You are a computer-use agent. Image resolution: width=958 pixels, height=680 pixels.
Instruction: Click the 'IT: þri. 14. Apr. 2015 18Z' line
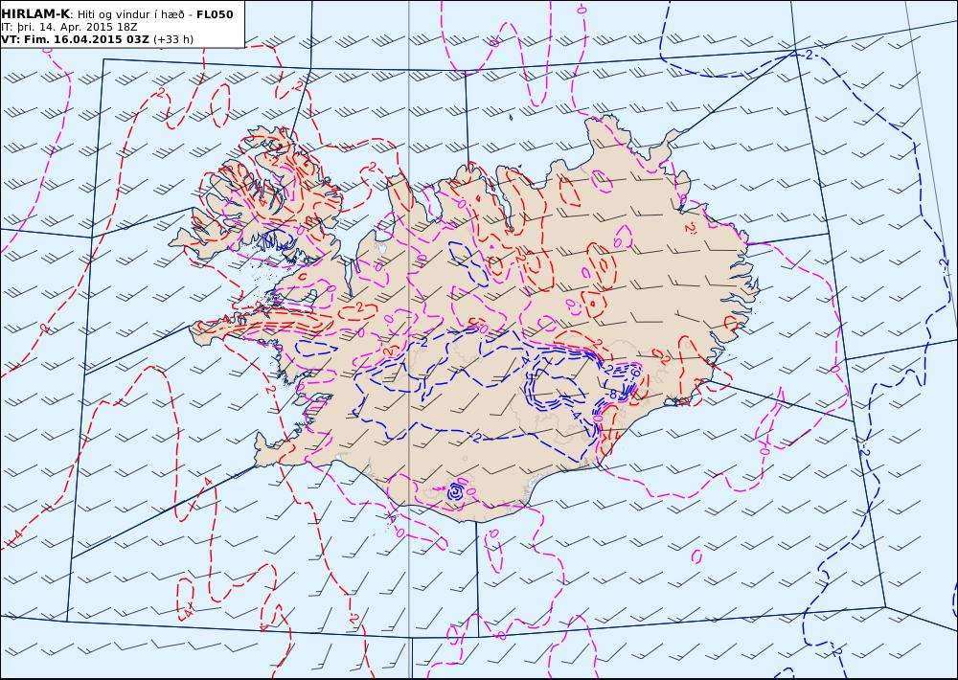click(x=69, y=27)
